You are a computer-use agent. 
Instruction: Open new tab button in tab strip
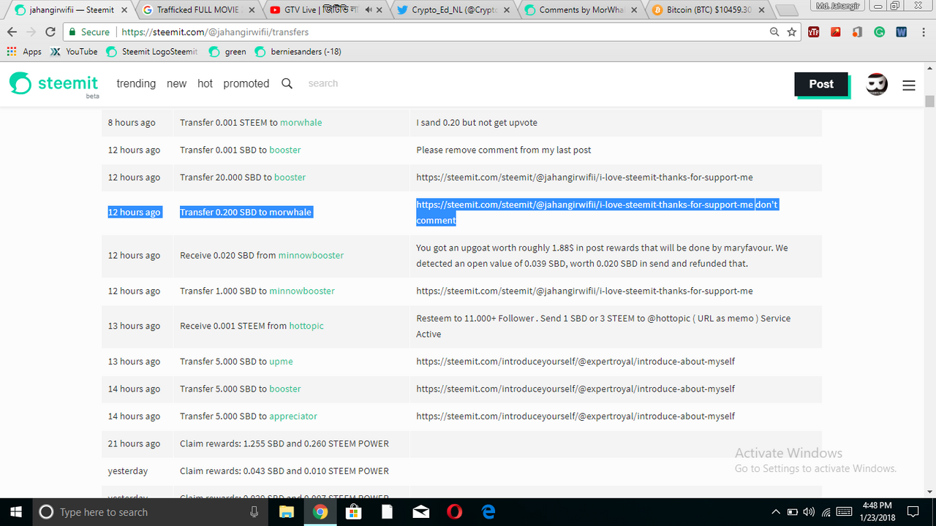[786, 10]
